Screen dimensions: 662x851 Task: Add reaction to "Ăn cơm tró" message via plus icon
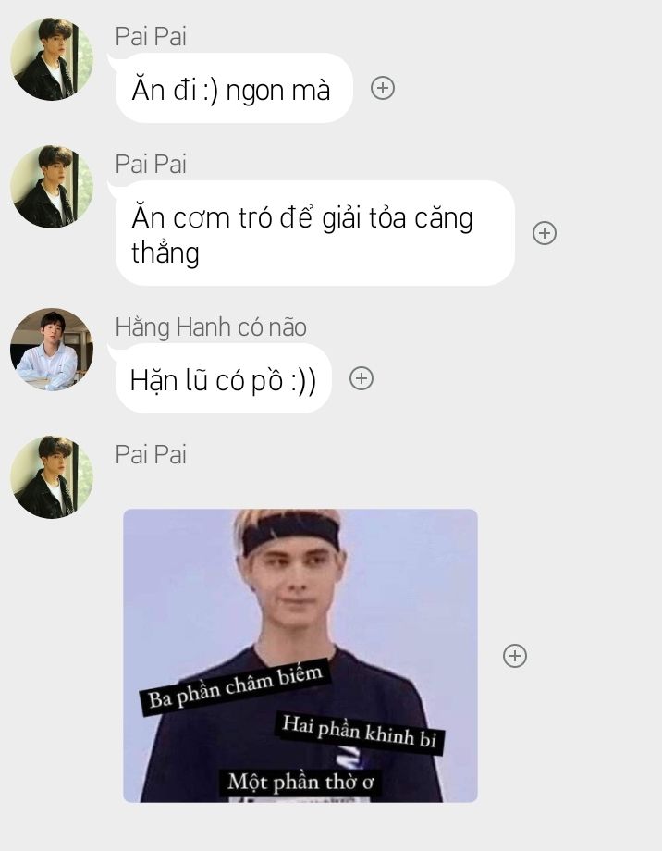(545, 233)
